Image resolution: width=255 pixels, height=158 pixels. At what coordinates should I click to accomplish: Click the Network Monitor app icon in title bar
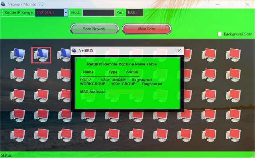[3, 4]
